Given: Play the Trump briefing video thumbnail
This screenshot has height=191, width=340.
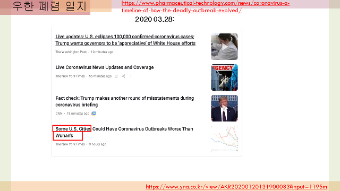Looking at the screenshot, I should [x=224, y=108].
